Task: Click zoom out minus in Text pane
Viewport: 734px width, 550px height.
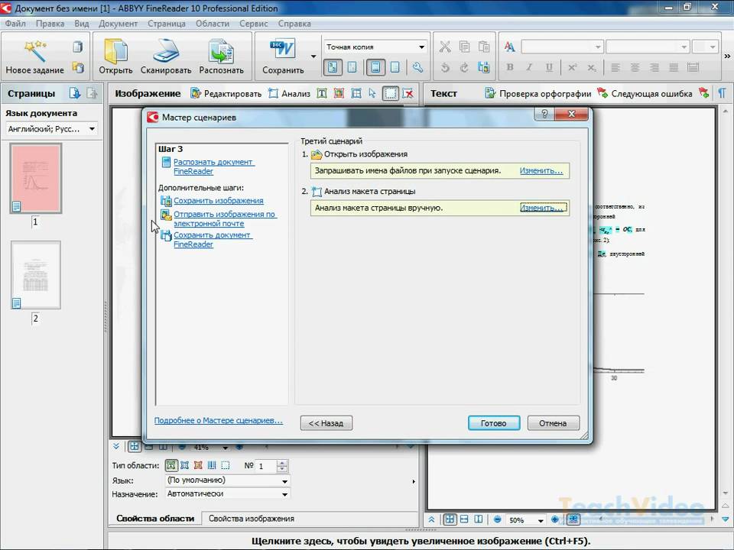Action: pos(498,519)
